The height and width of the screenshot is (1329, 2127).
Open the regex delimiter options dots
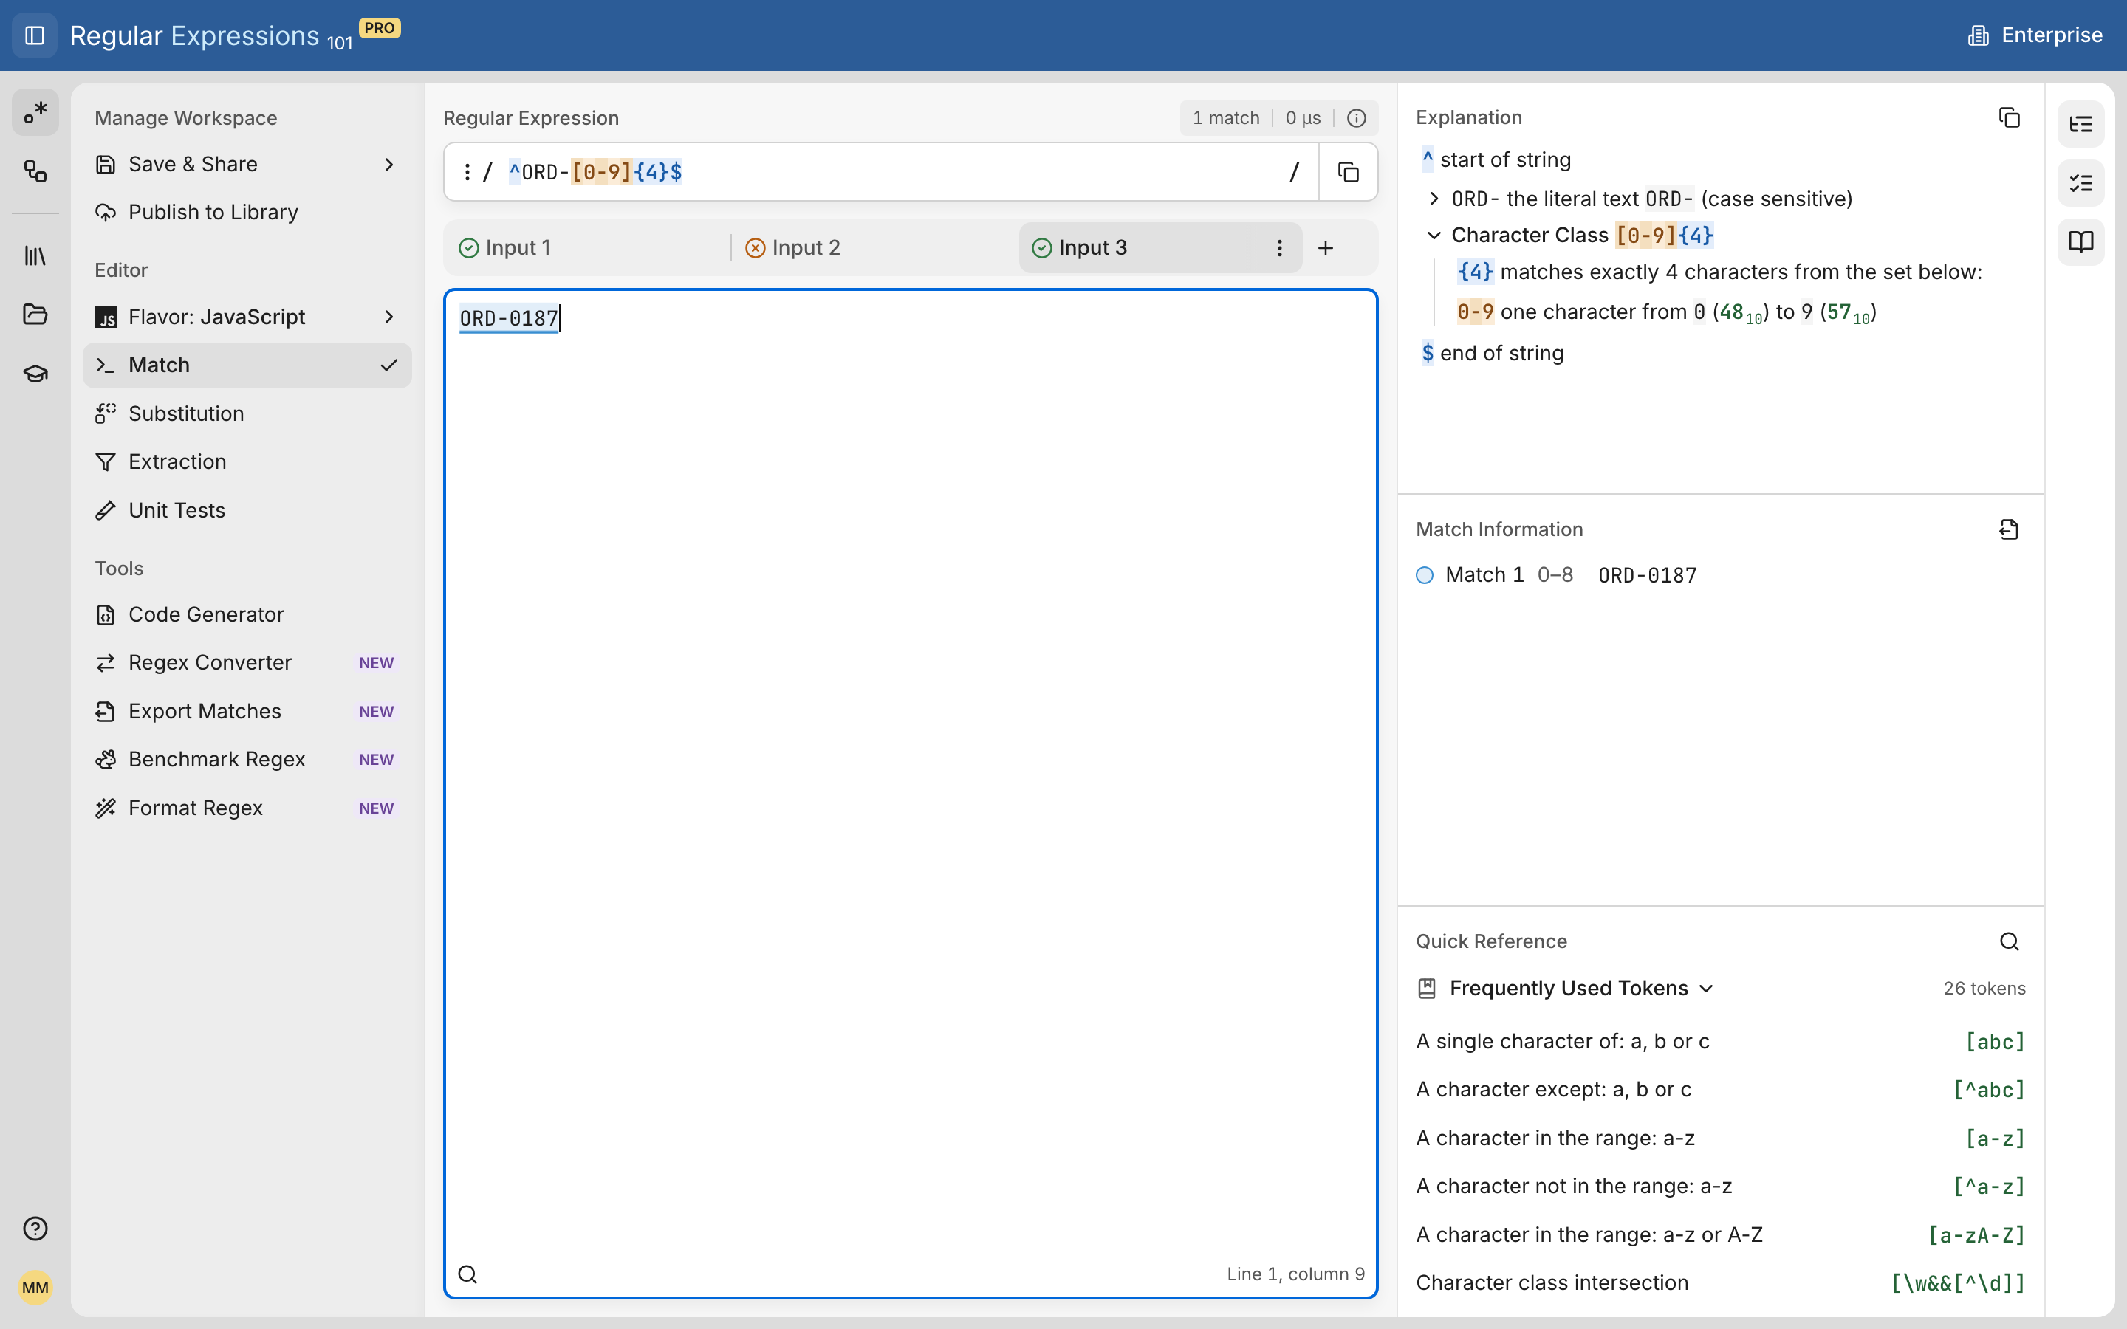pyautogui.click(x=467, y=171)
